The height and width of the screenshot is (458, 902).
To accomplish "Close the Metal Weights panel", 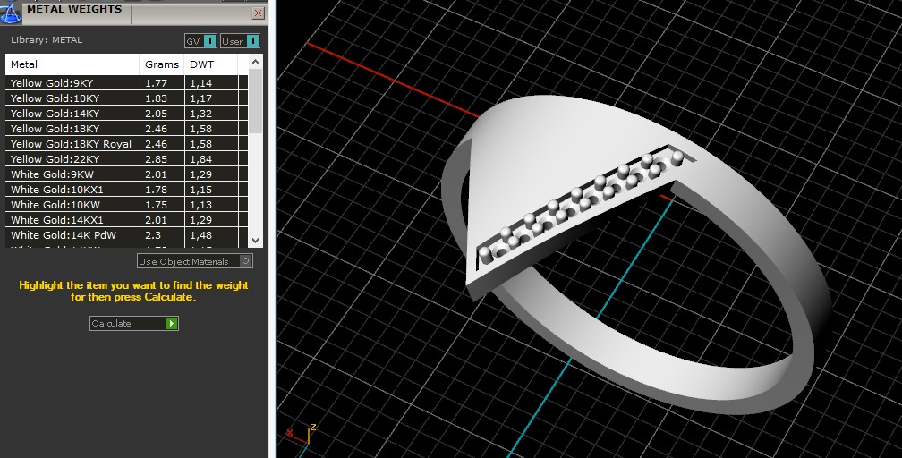I will (x=259, y=13).
